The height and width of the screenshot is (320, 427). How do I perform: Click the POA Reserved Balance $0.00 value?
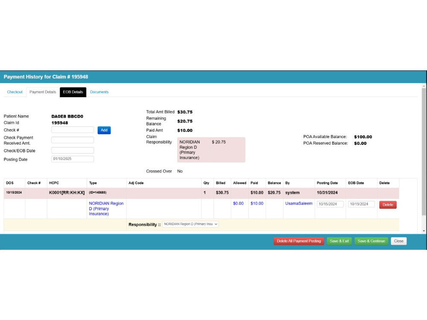pos(360,143)
